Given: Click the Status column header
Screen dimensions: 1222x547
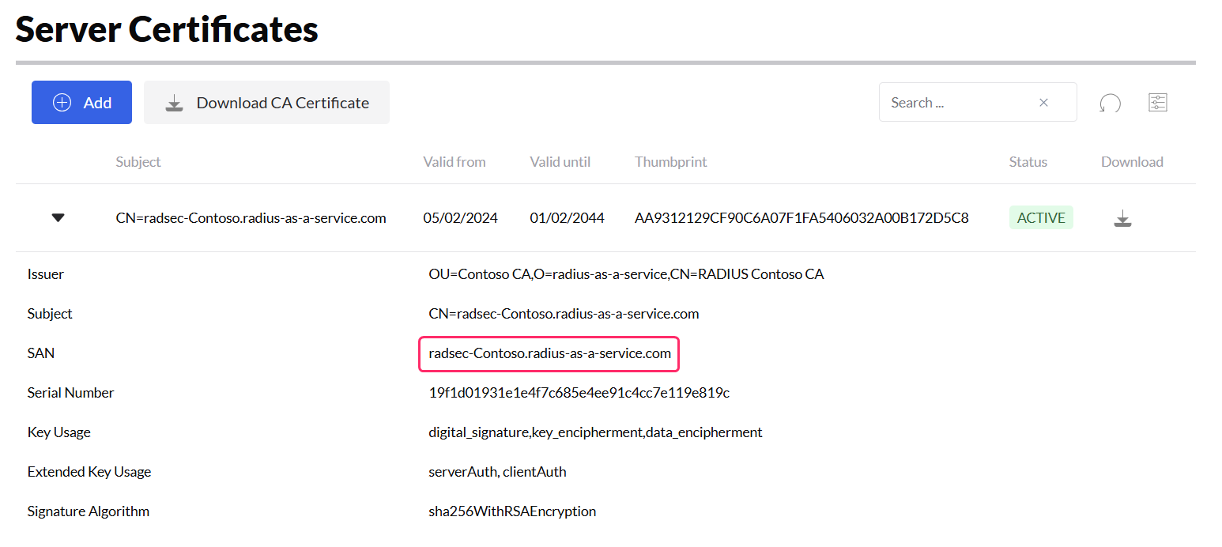Looking at the screenshot, I should [x=1028, y=162].
